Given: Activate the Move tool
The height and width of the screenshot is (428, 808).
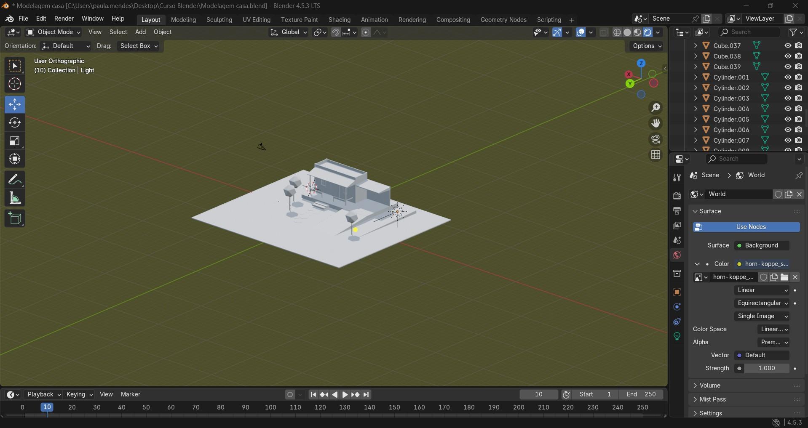Looking at the screenshot, I should point(15,104).
